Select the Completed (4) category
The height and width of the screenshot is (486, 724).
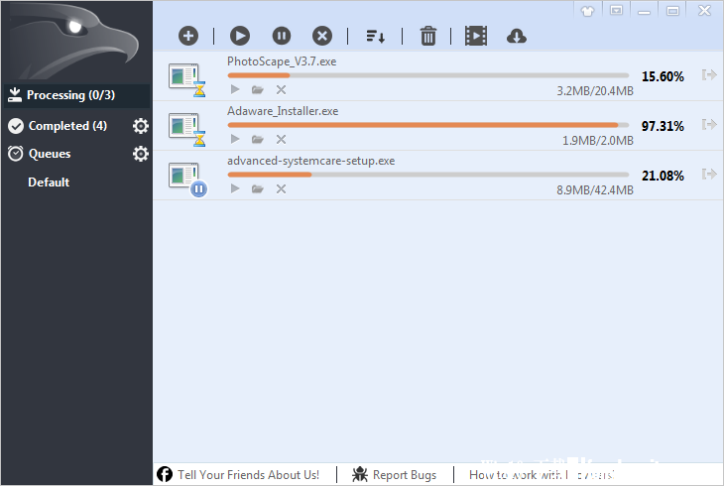pyautogui.click(x=66, y=126)
